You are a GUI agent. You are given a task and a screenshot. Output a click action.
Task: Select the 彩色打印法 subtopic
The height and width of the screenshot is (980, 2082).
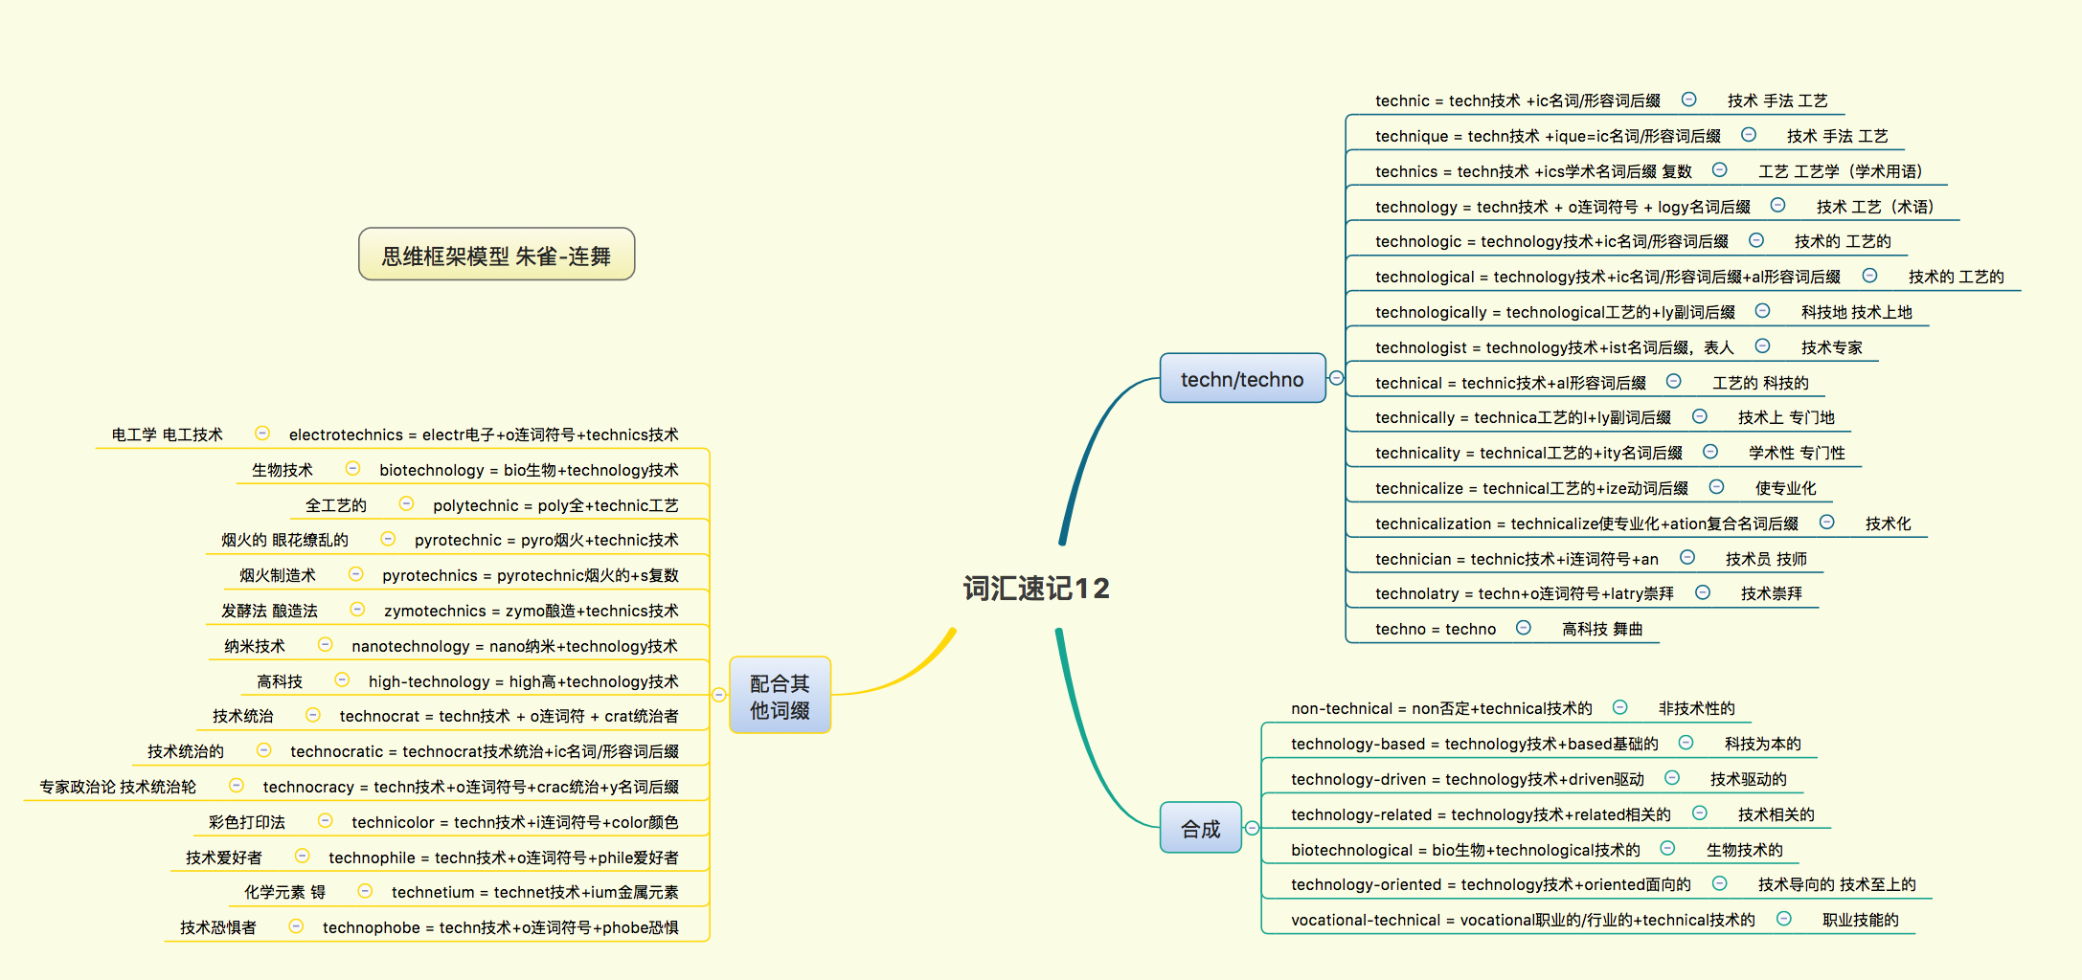pyautogui.click(x=246, y=822)
